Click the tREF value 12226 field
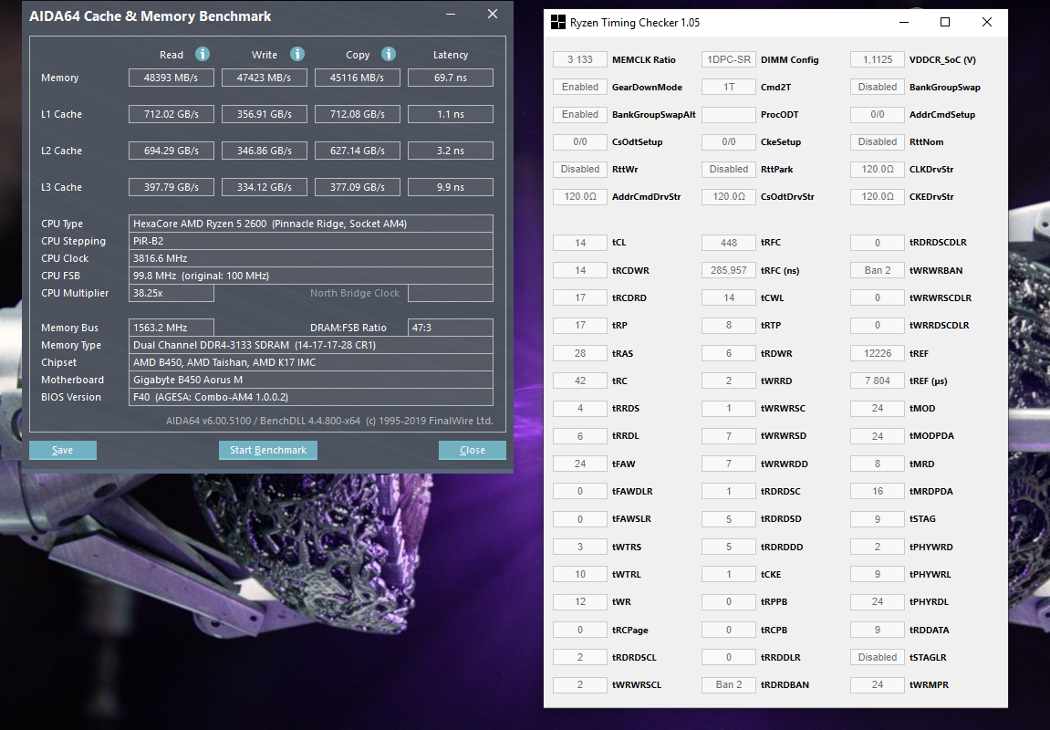 pyautogui.click(x=878, y=354)
